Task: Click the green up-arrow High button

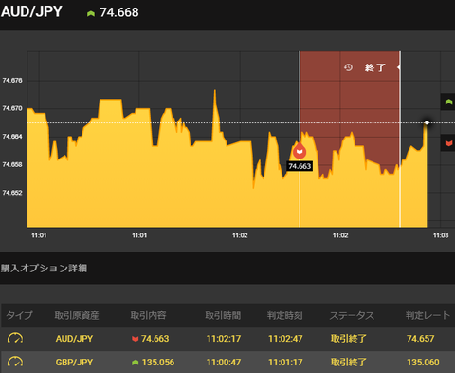Action: [x=448, y=102]
